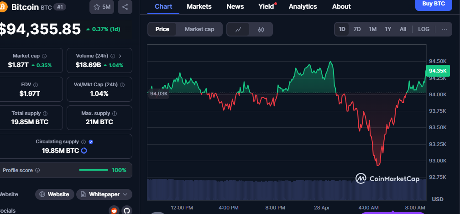460x214 pixels.
Task: Click the Buy BTC button
Action: point(434,4)
